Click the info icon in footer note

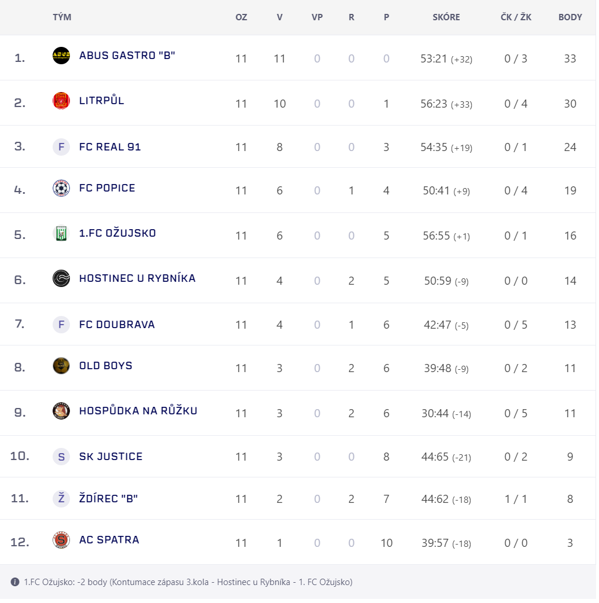15,582
